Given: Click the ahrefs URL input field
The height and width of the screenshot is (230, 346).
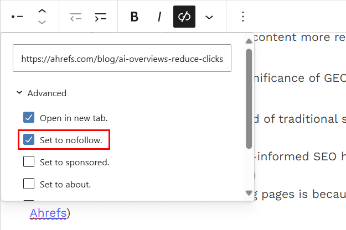Looking at the screenshot, I should pos(122,58).
